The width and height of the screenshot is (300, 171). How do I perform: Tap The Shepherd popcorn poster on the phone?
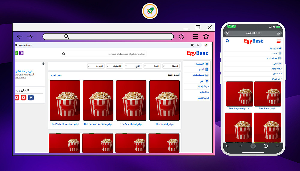(239, 94)
